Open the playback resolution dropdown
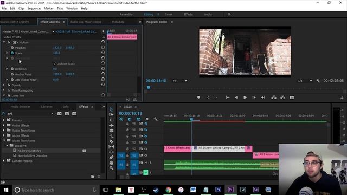Image resolution: width=347 pixels, height=195 pixels. click(305, 81)
